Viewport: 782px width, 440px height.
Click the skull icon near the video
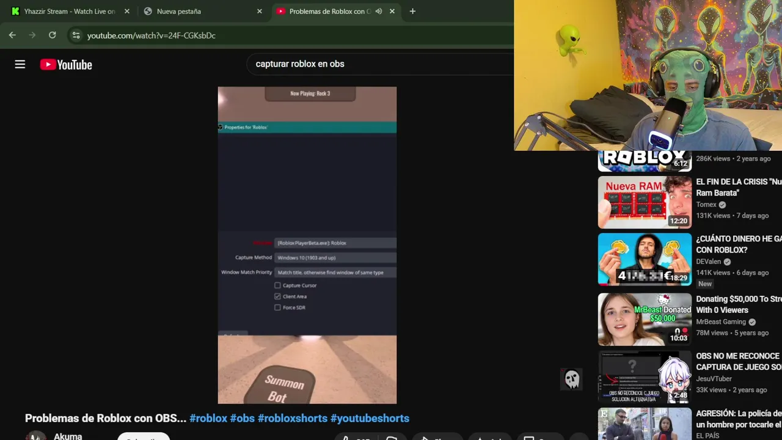click(572, 380)
